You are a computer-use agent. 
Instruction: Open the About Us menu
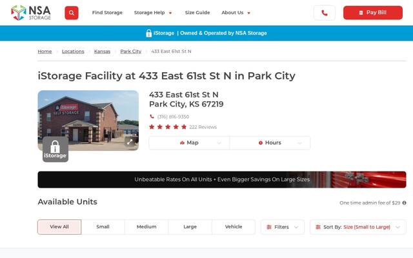point(232,13)
